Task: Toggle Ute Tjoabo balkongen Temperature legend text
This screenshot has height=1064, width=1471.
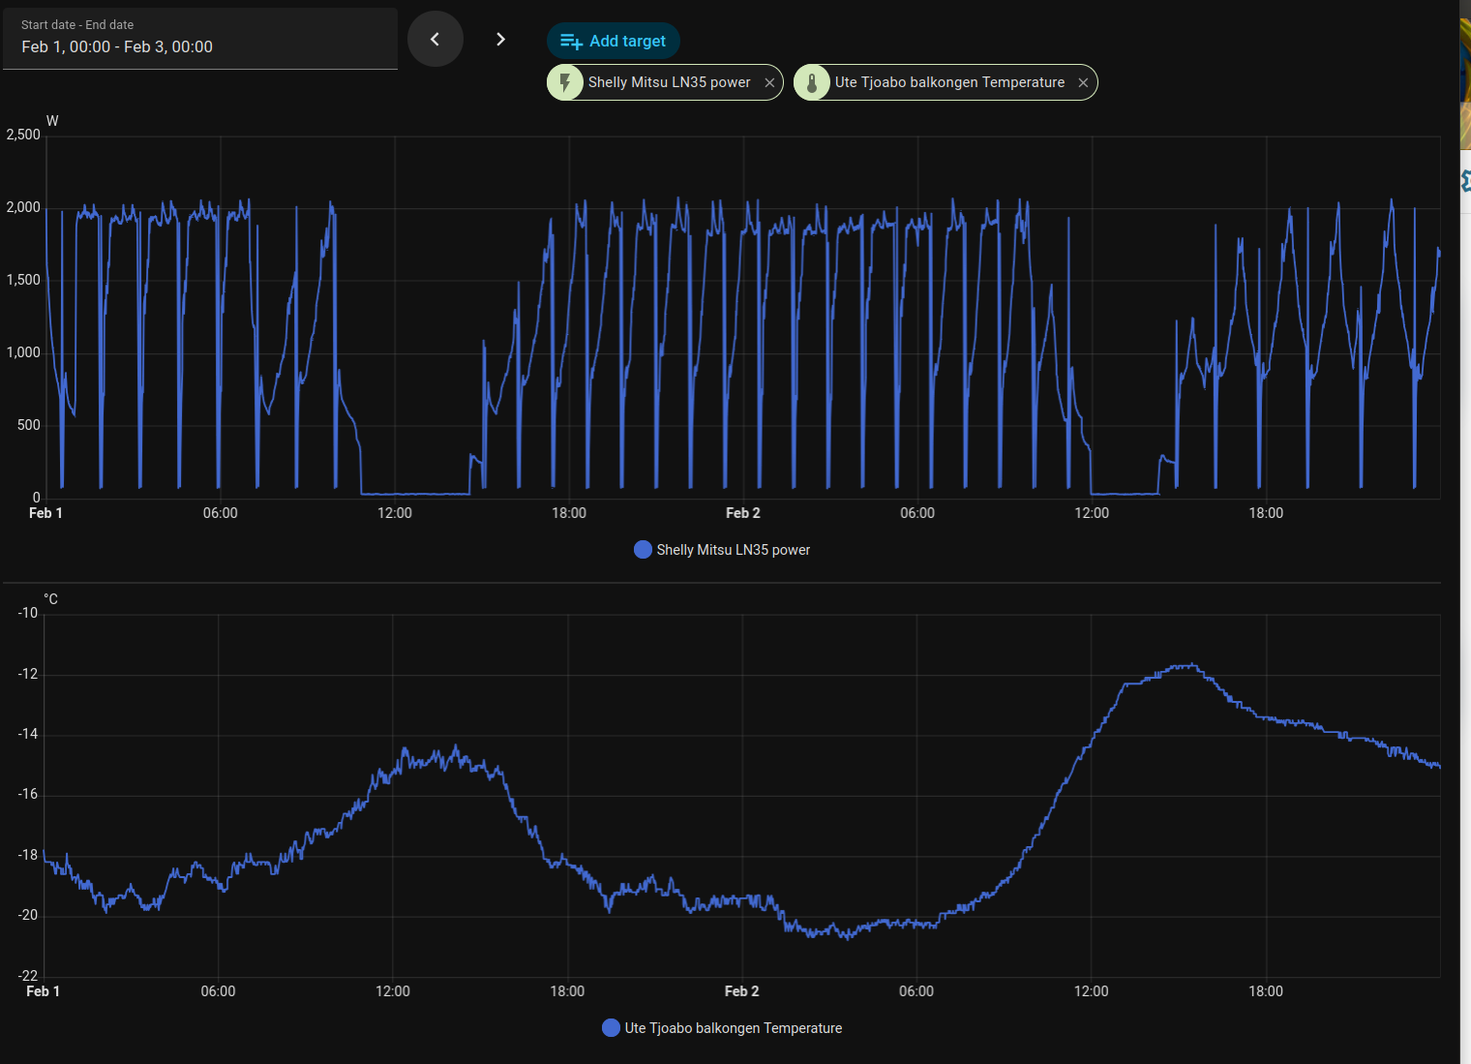Action: tap(733, 1028)
